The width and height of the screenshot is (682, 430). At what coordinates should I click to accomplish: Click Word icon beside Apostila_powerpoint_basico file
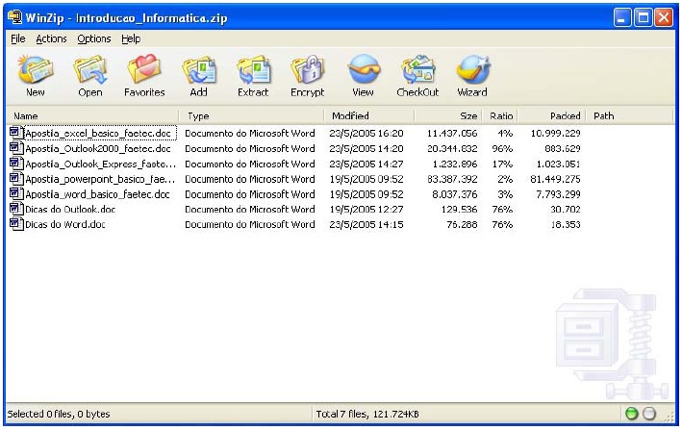[x=16, y=179]
